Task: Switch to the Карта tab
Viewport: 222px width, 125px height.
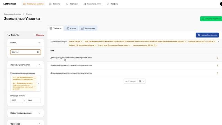Action: pyautogui.click(x=71, y=28)
